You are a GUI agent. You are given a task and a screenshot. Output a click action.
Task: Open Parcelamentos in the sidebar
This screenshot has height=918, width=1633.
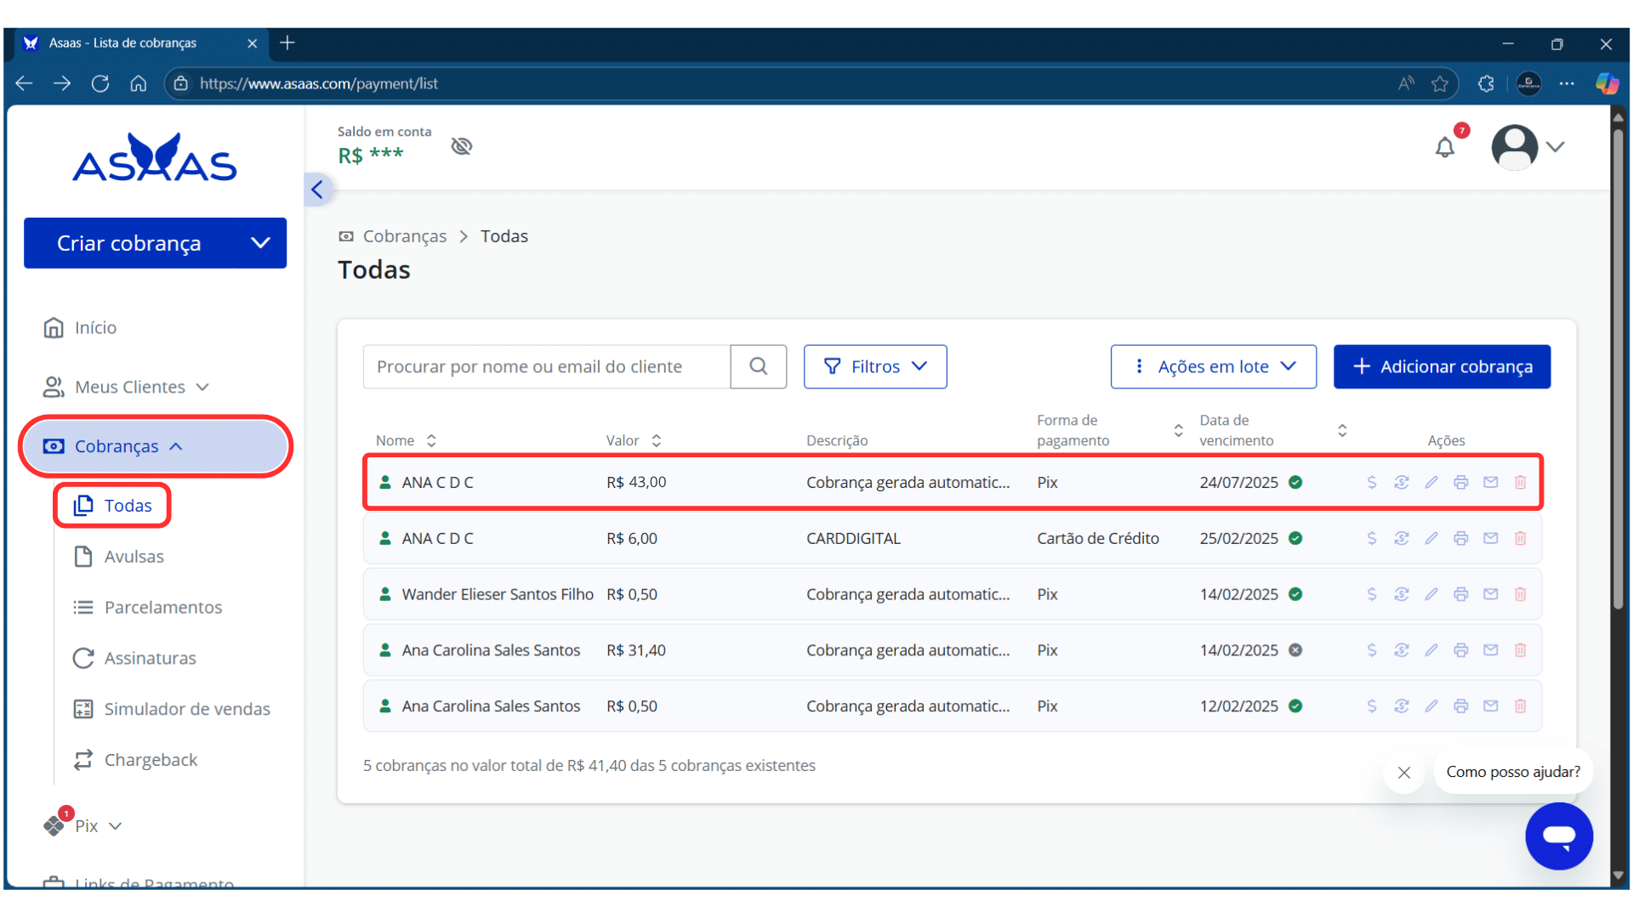[162, 608]
